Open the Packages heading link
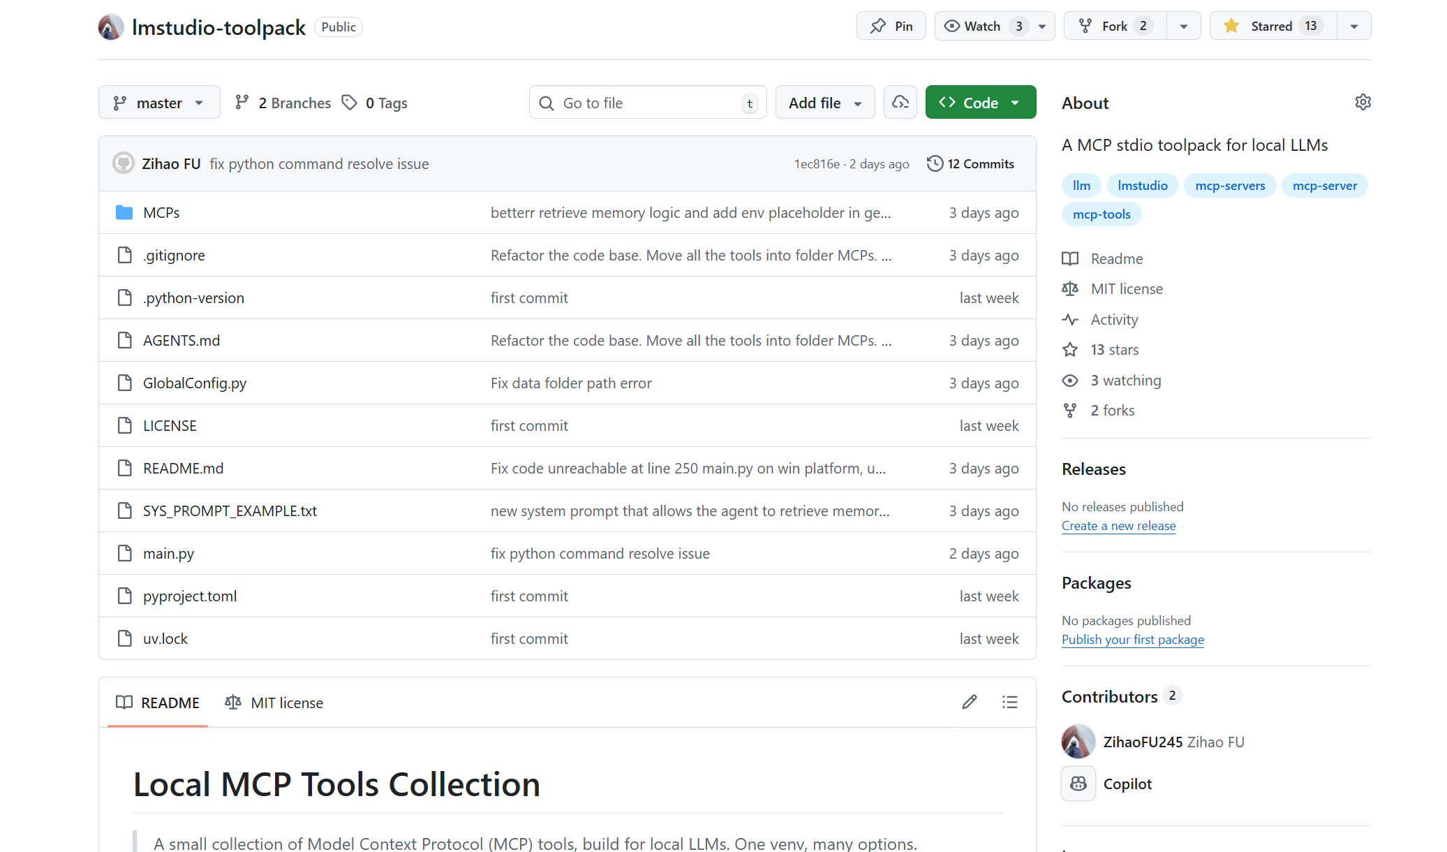The width and height of the screenshot is (1447, 852). pos(1097,583)
